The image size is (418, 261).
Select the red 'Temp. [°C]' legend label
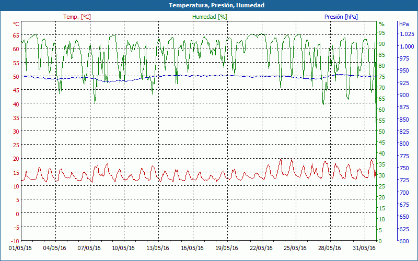pos(77,17)
